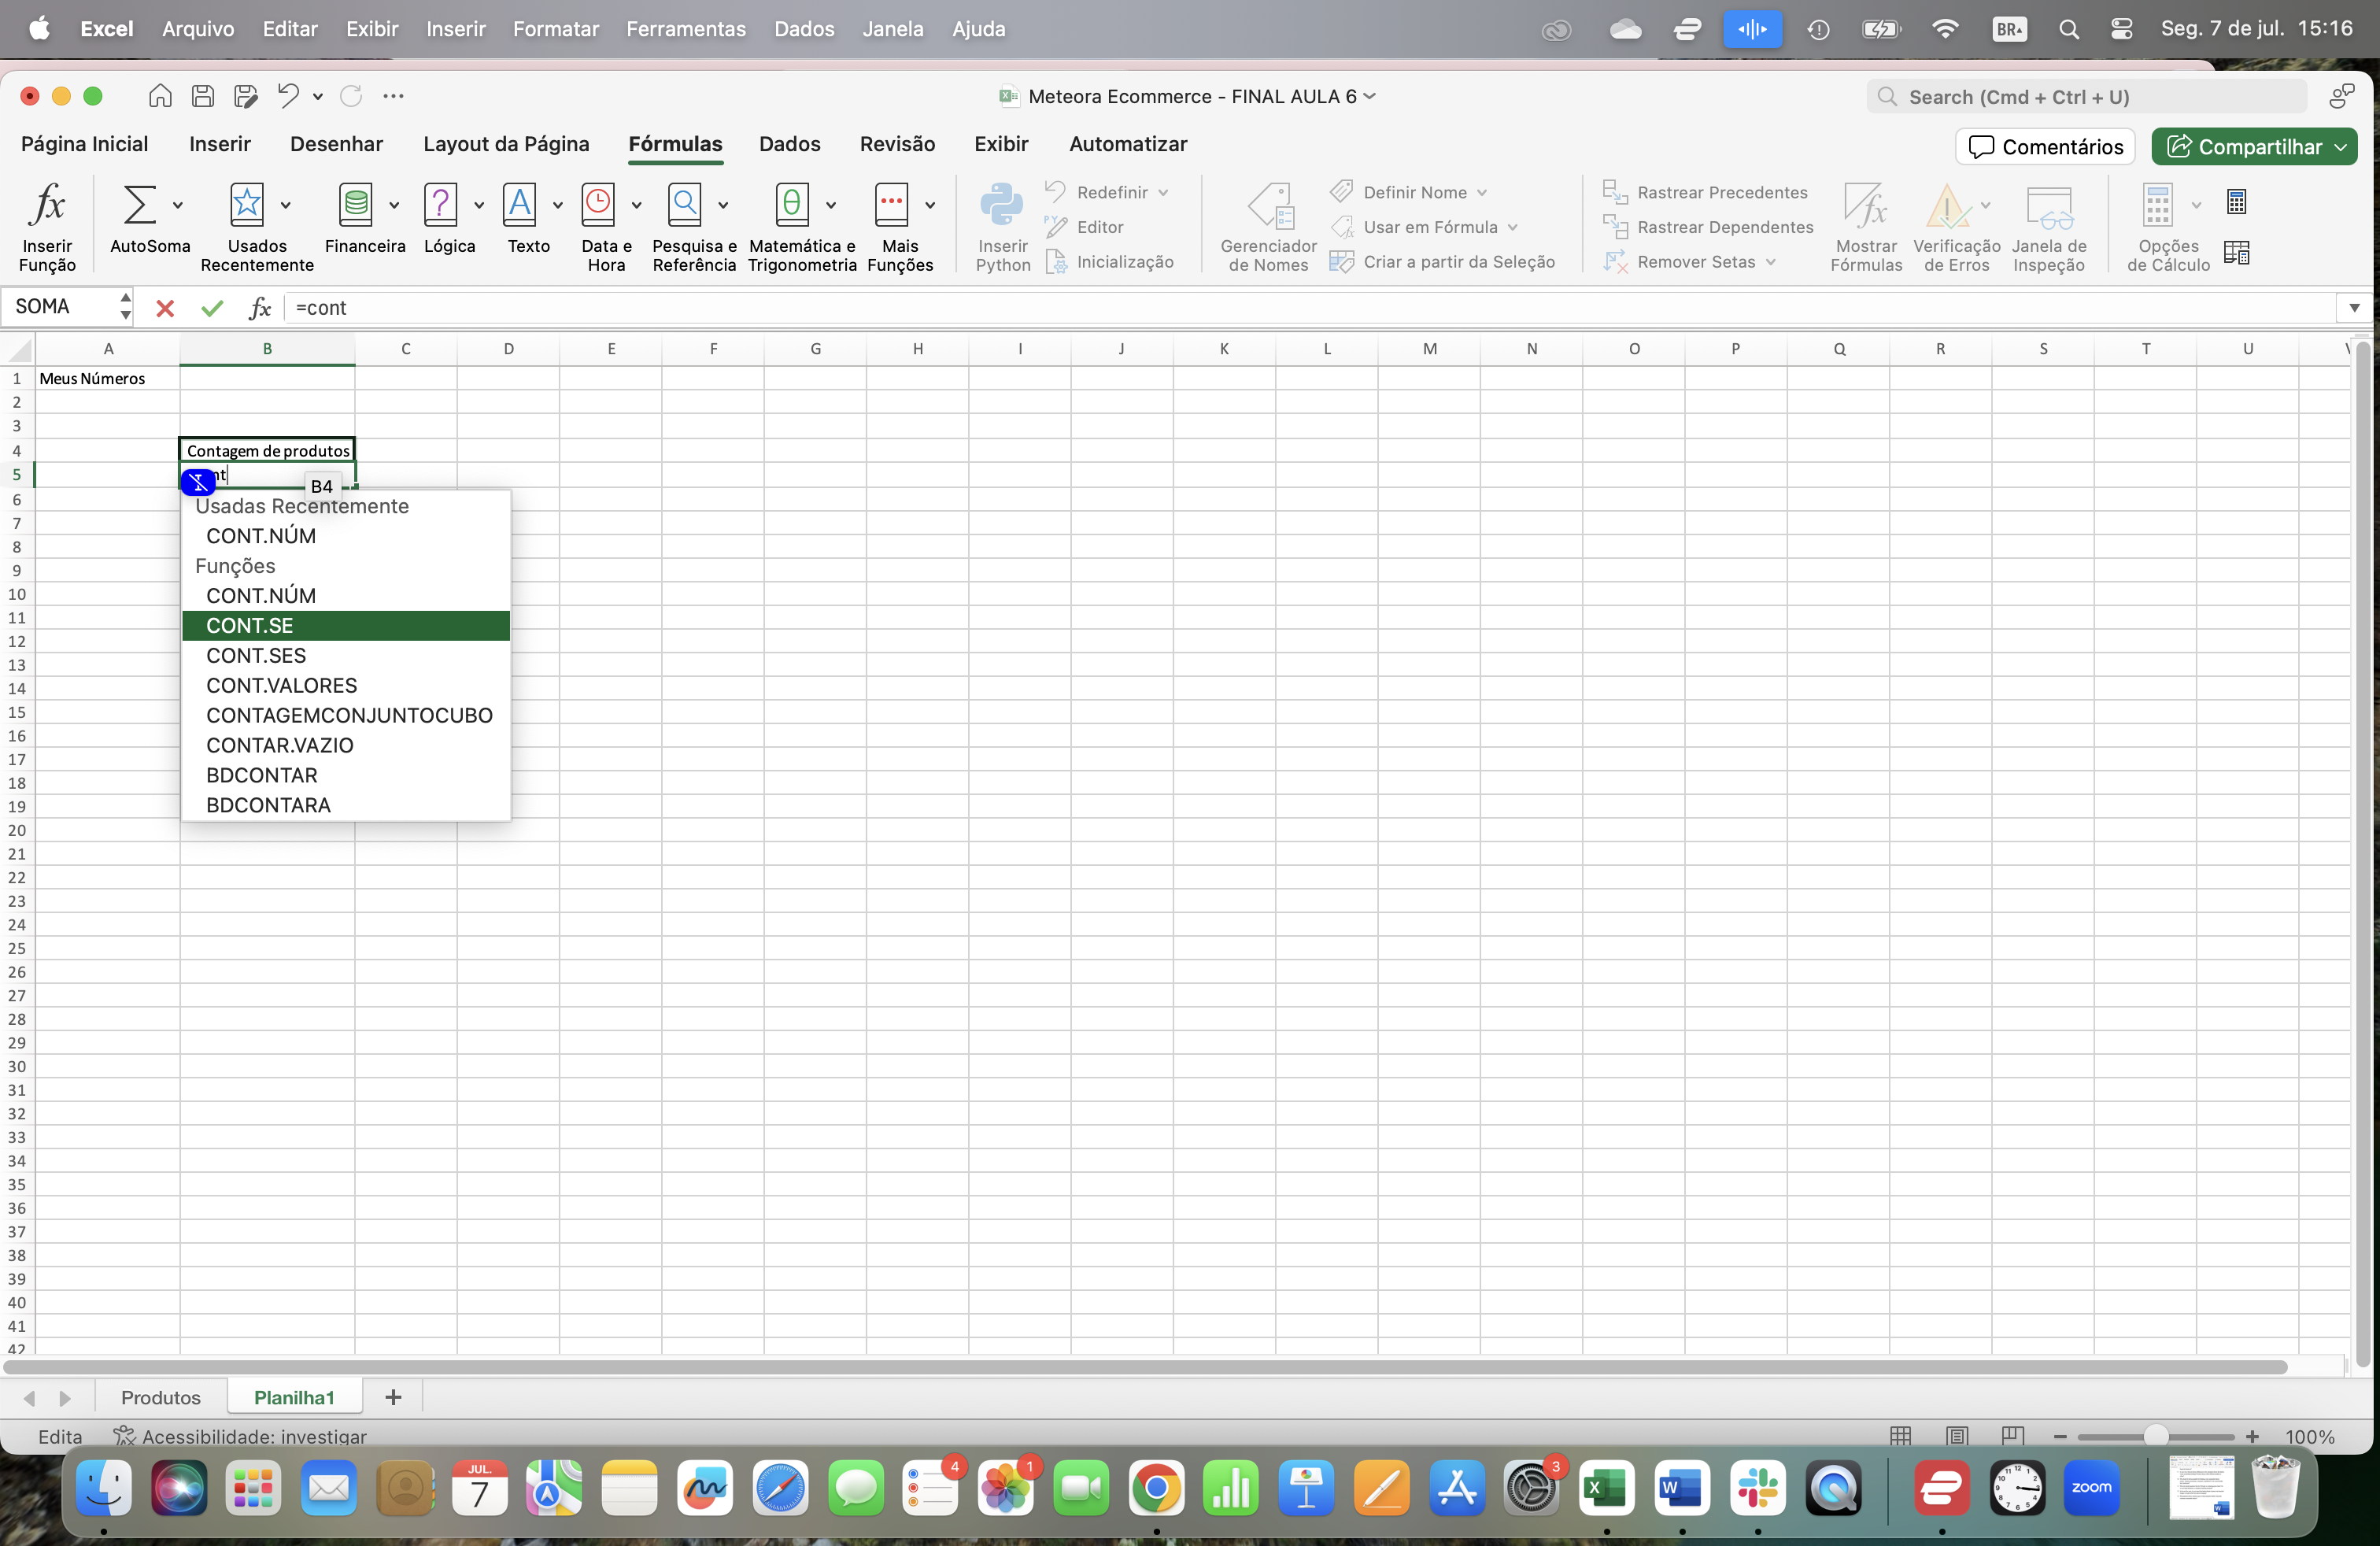Click Criar a partir da Seleção

(x=1442, y=262)
